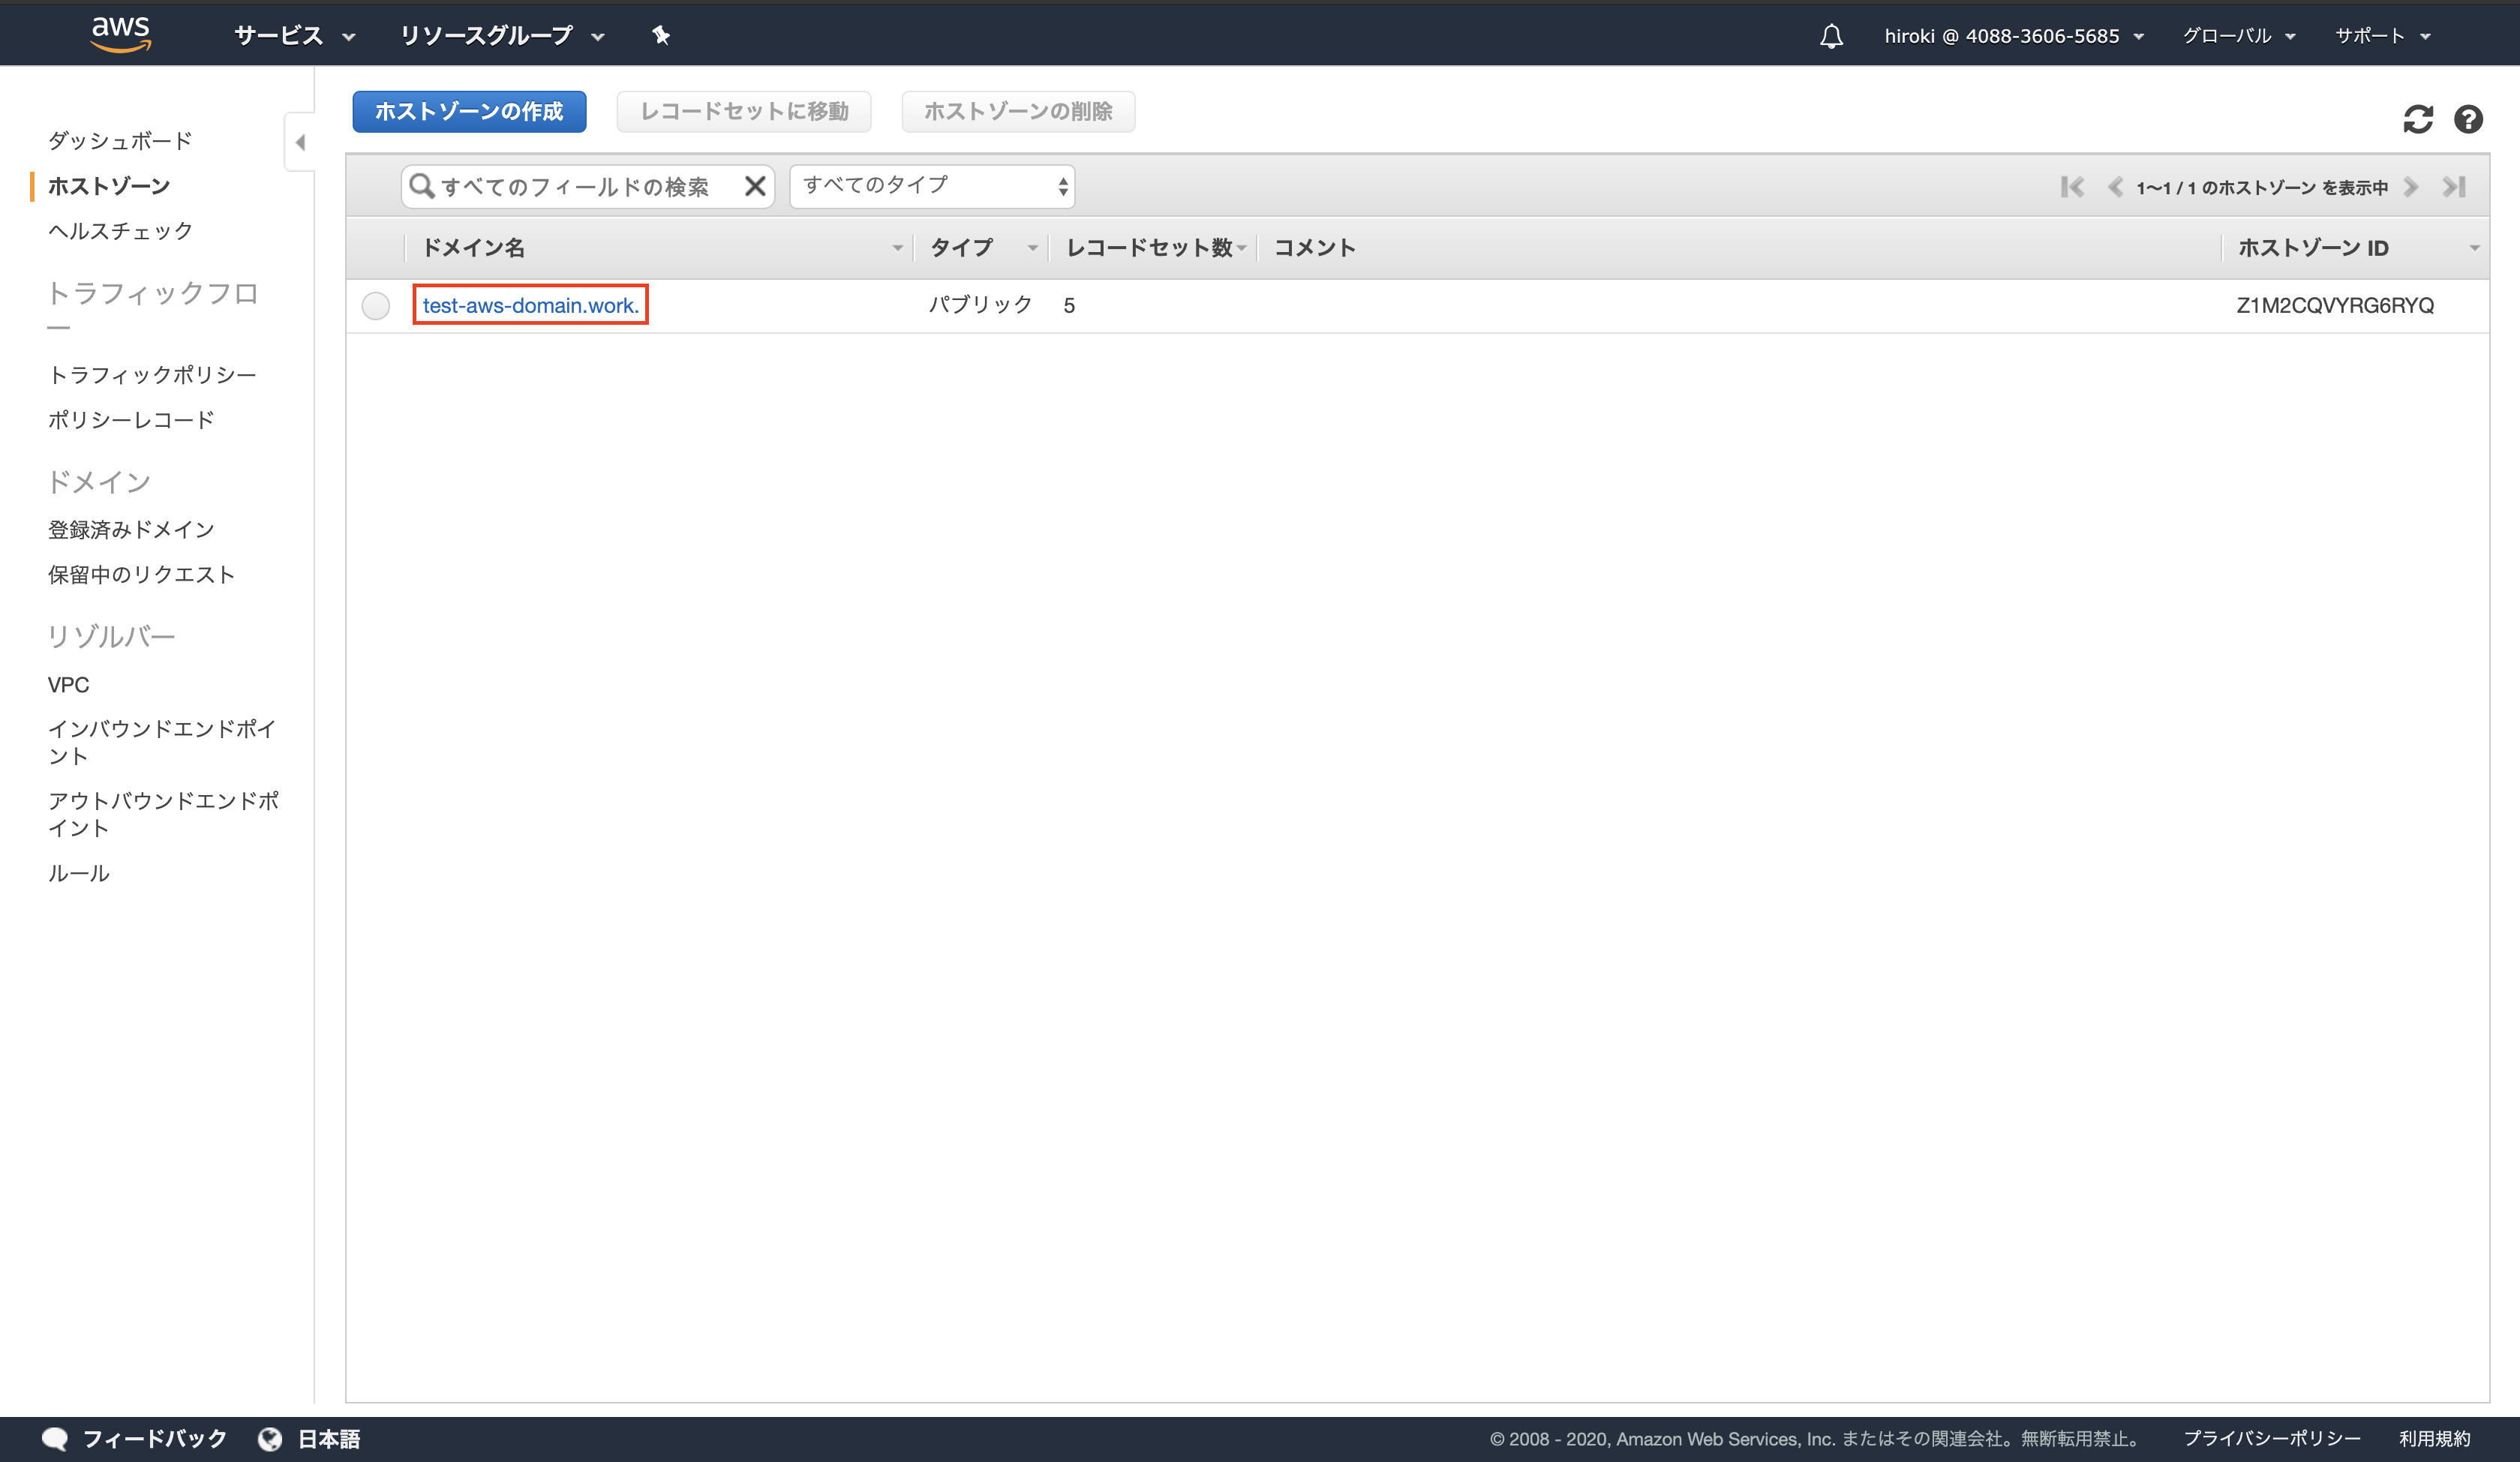The height and width of the screenshot is (1462, 2520).
Task: Select ヘルスチェック in the sidebar
Action: tap(119, 230)
